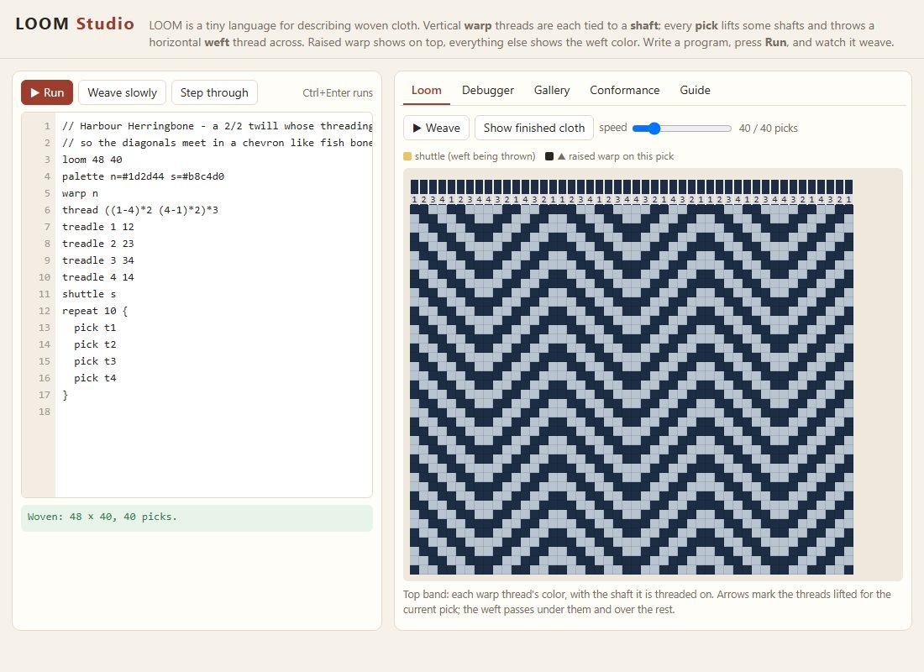Click the Weave slowly button
Viewport: 924px width, 672px height.
point(122,92)
